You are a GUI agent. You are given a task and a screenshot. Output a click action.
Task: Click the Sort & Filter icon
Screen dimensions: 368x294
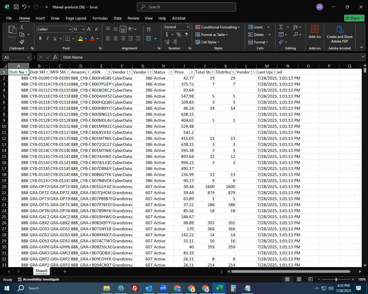pos(296,27)
